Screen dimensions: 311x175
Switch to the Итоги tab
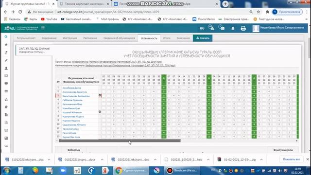pyautogui.click(x=167, y=38)
